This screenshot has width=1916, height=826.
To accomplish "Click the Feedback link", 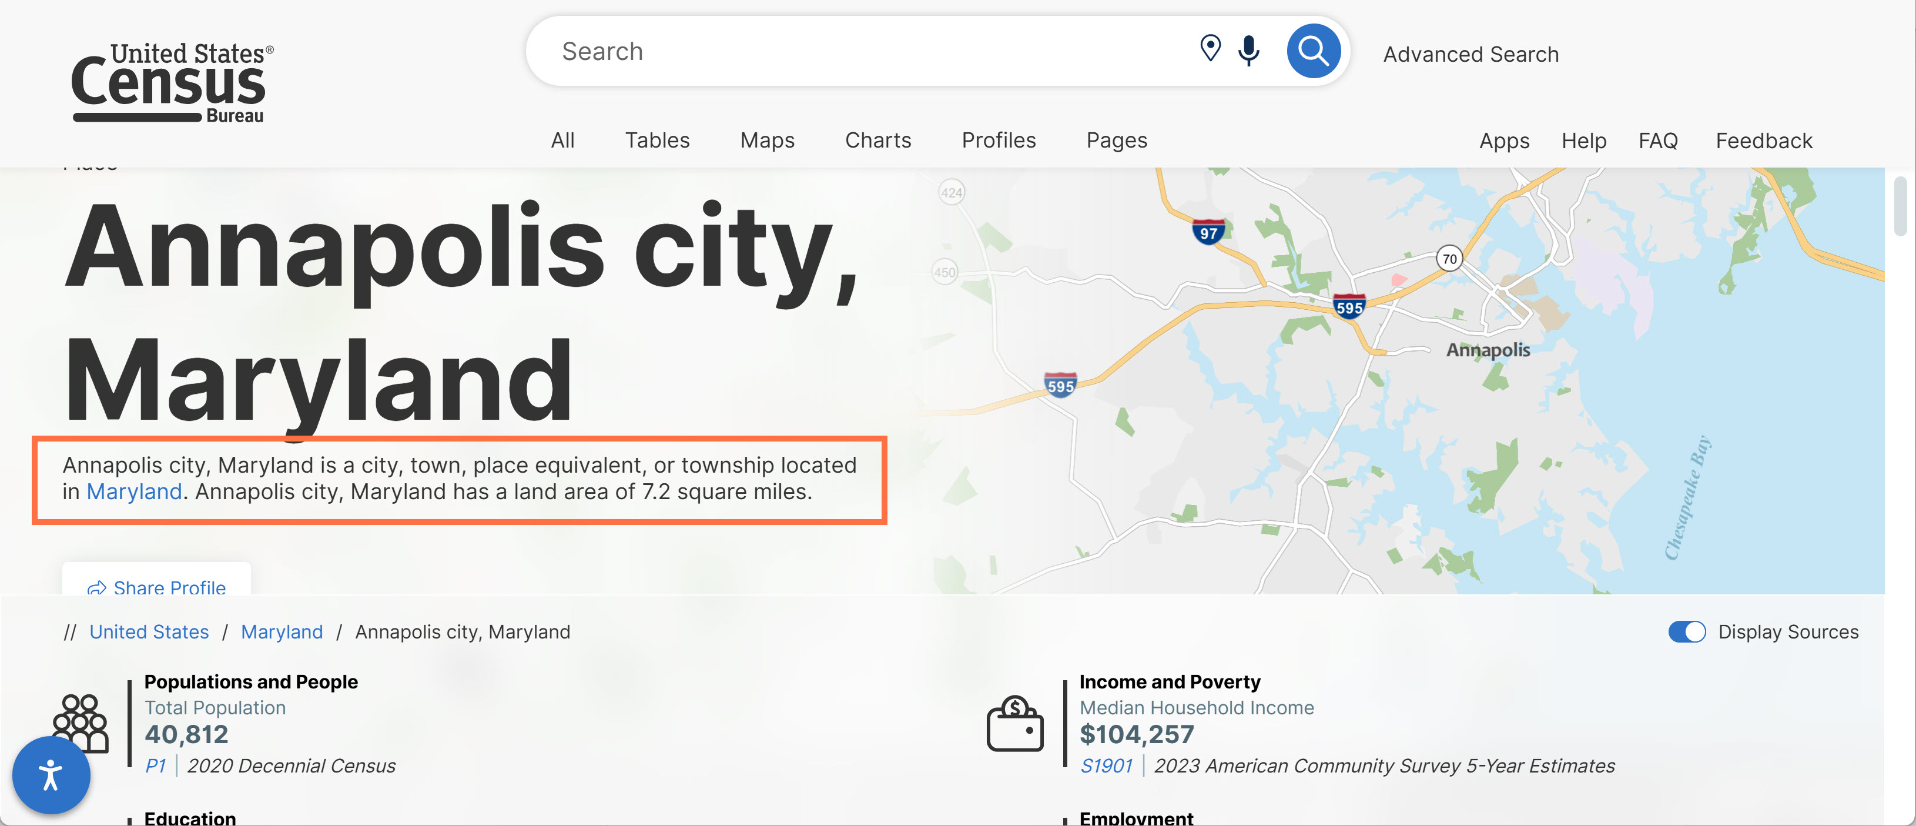I will coord(1764,141).
